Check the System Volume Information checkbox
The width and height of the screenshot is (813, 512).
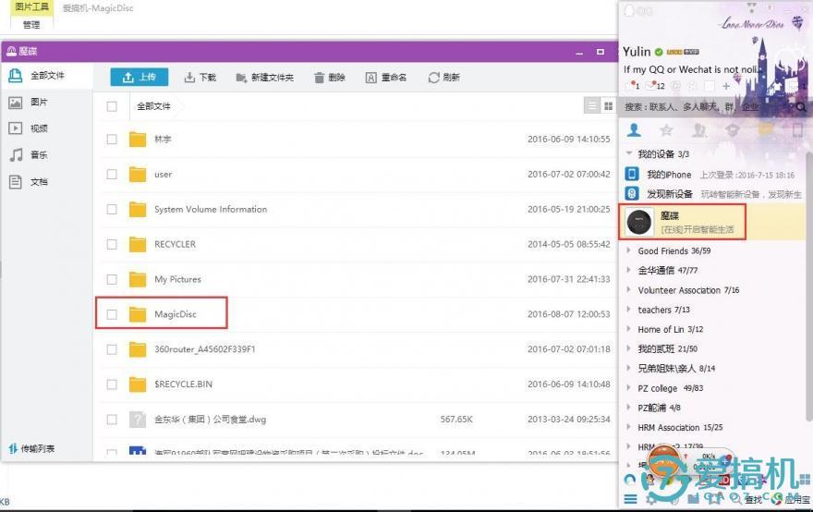(112, 209)
